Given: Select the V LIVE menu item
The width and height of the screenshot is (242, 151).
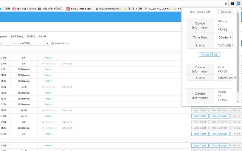Looking at the screenshot, I should pos(42,37).
